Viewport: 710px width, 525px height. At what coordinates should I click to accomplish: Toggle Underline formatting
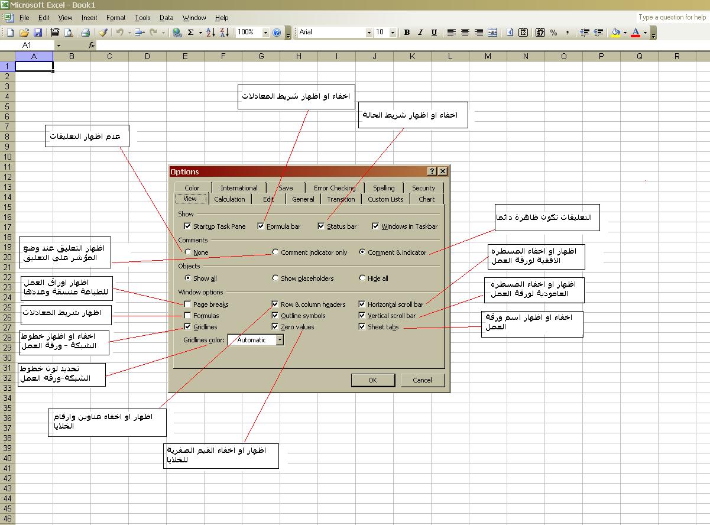tap(434, 33)
